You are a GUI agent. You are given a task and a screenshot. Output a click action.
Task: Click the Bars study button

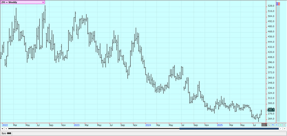(6, 134)
